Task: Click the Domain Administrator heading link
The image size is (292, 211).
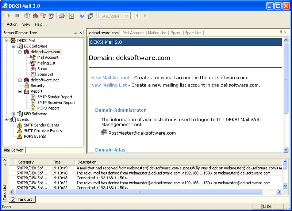Action: coord(120,110)
